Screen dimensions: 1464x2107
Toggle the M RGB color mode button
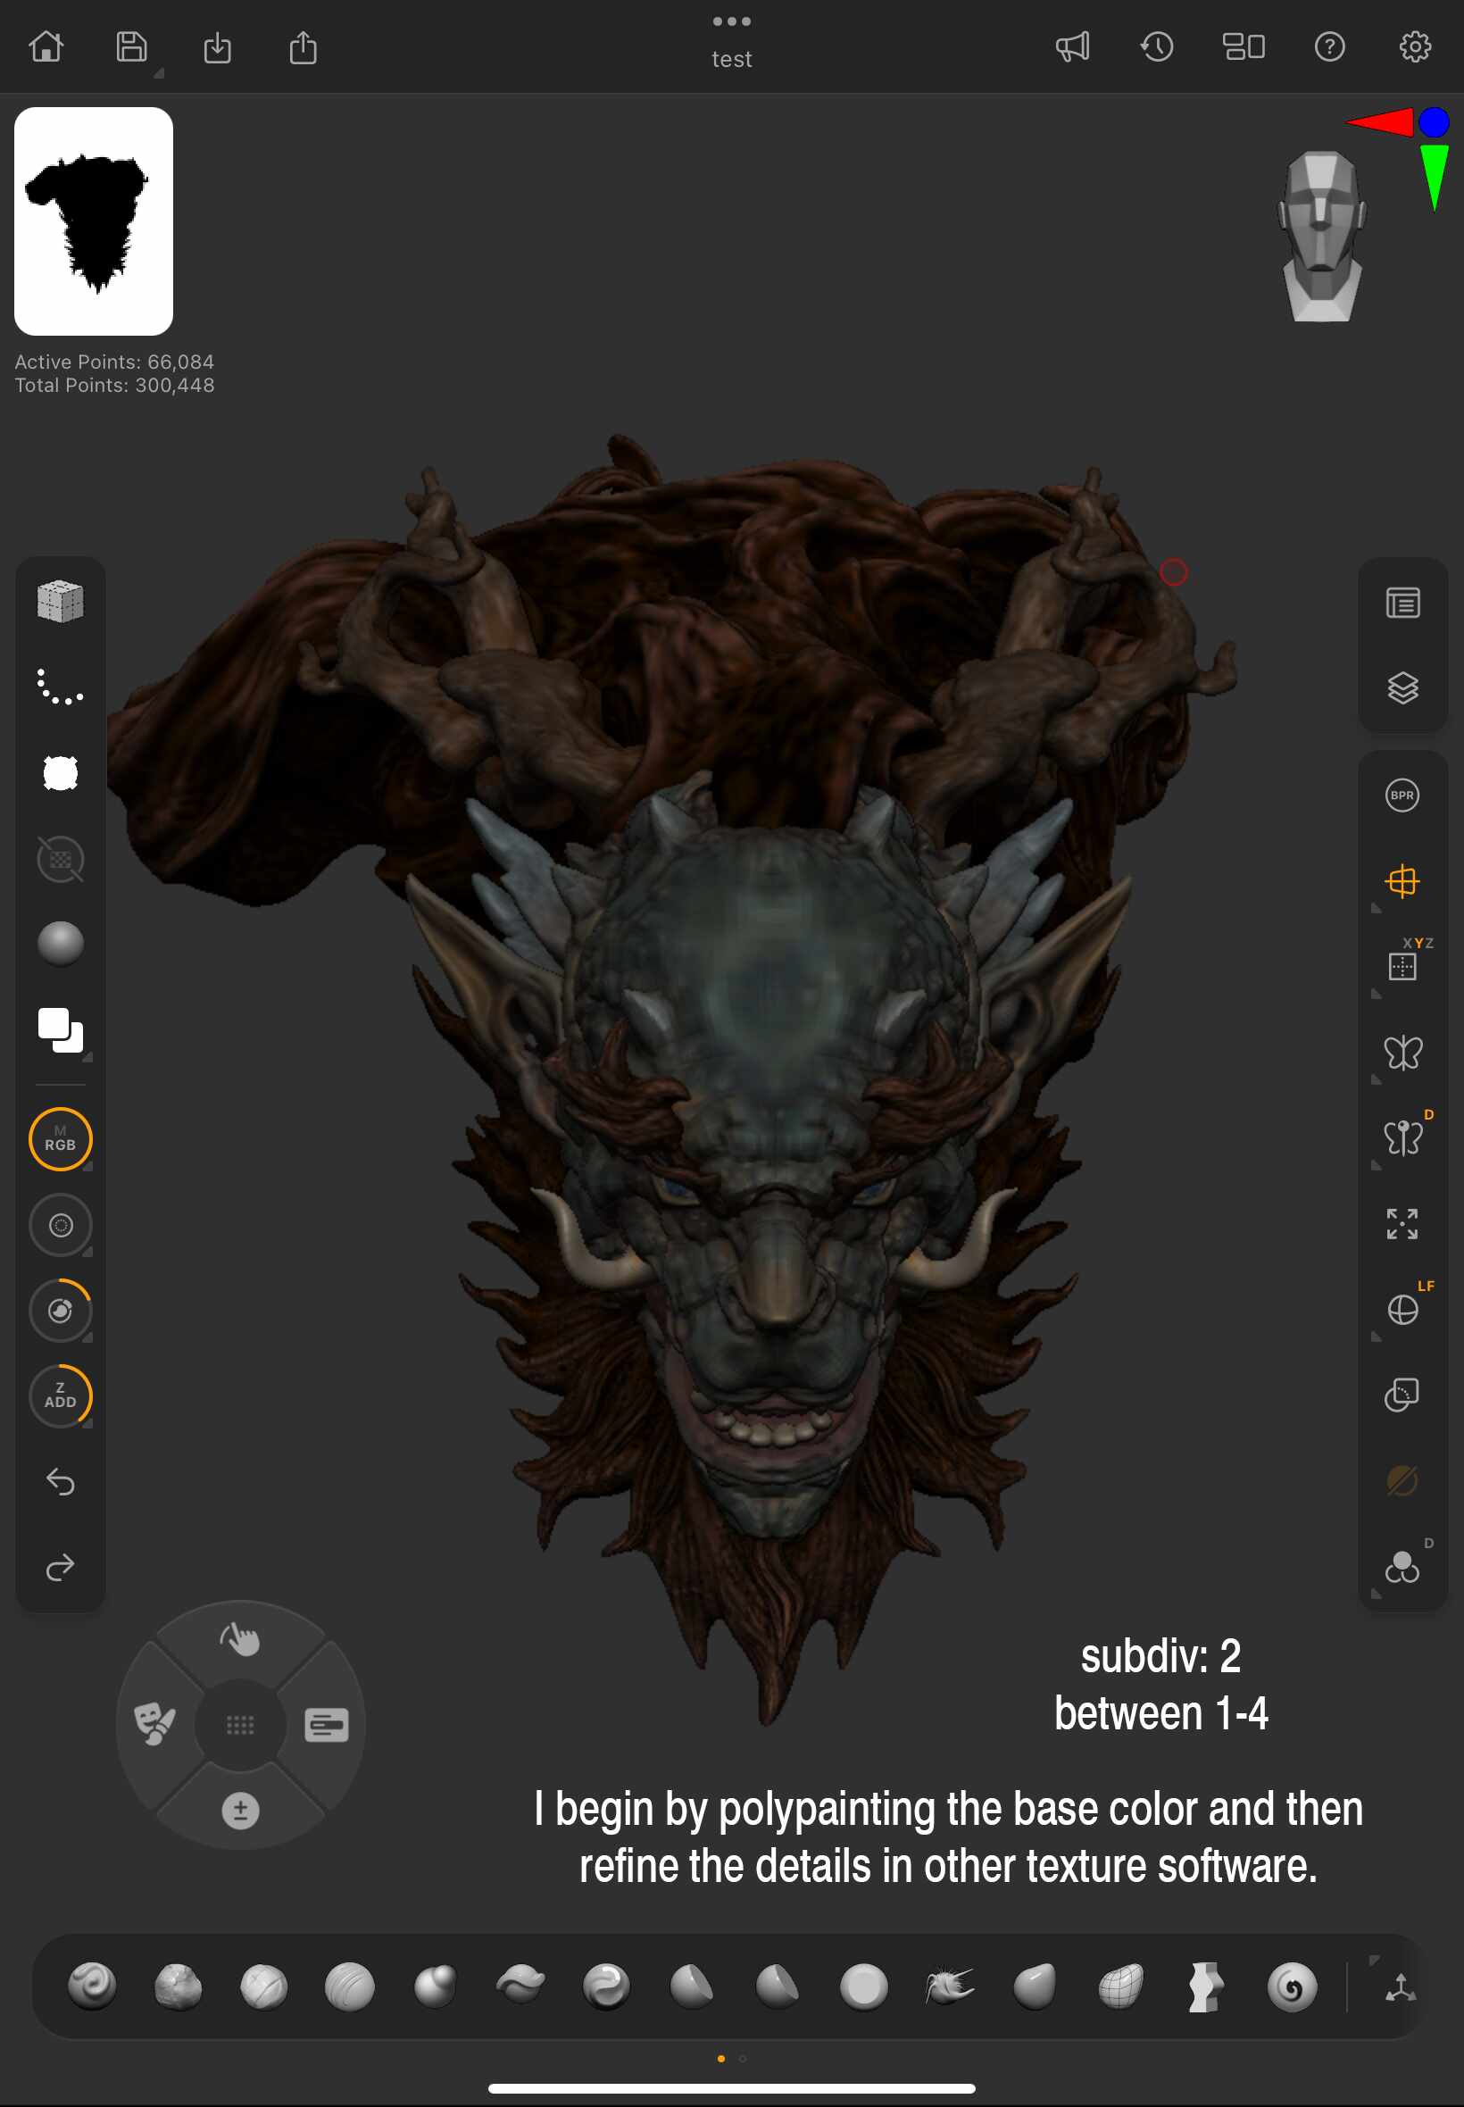click(61, 1139)
